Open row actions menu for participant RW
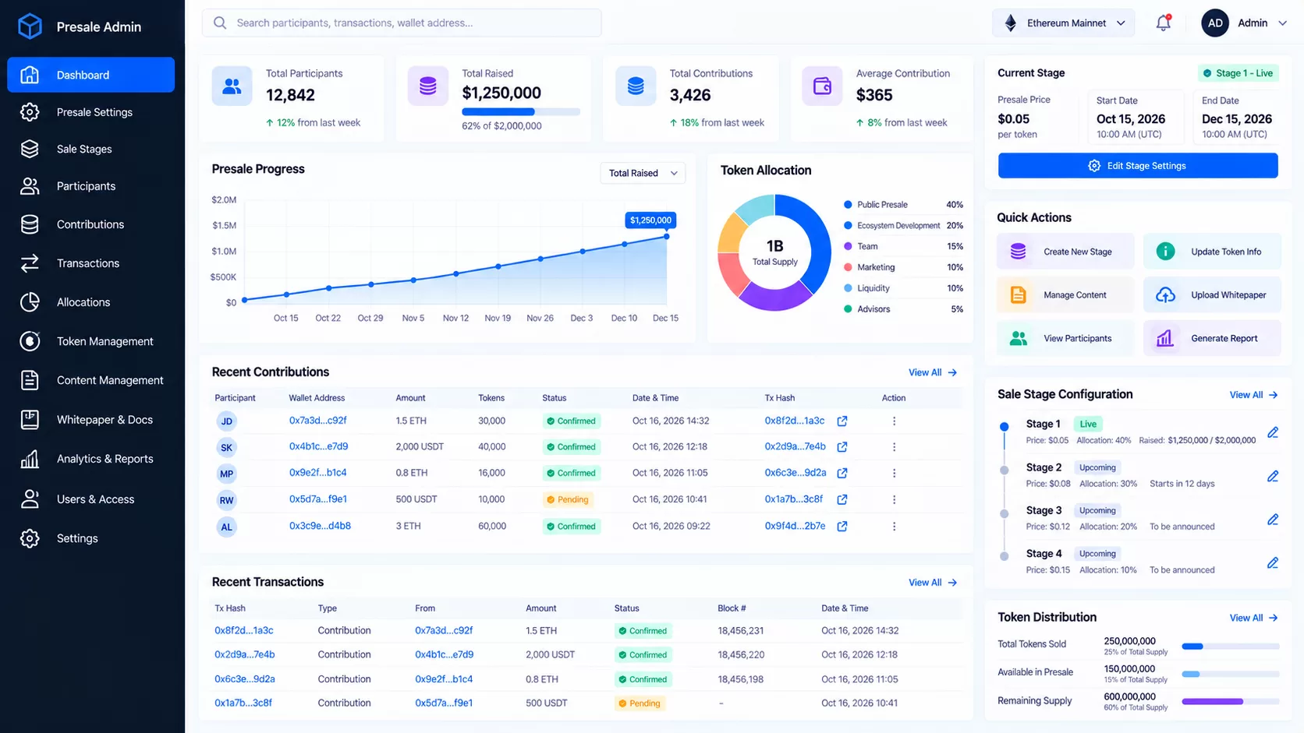Screen dimensions: 1304x733 coord(894,500)
